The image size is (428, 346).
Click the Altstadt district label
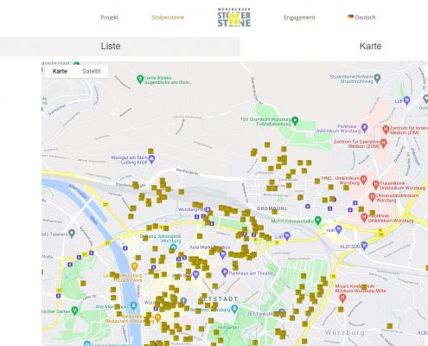tap(220, 299)
